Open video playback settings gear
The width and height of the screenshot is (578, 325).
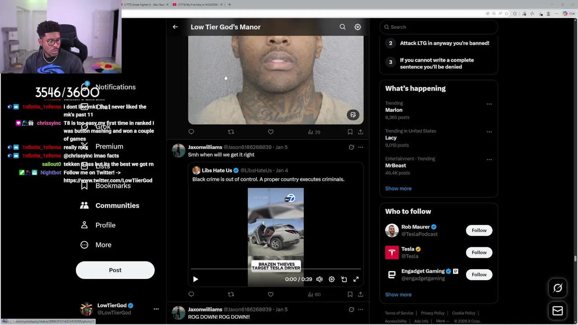coord(331,279)
